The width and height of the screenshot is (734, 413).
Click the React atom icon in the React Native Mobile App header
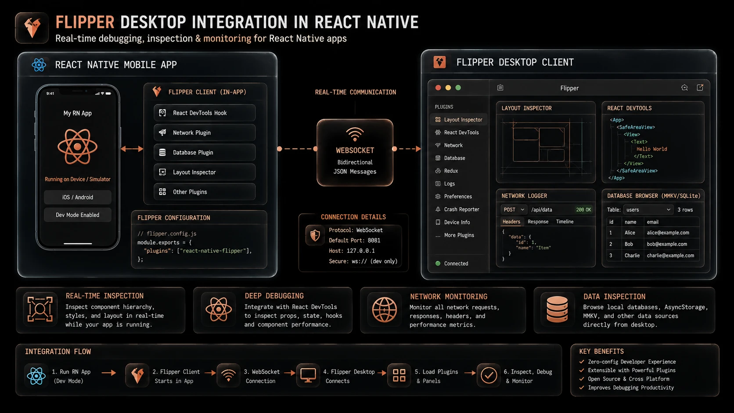[39, 65]
